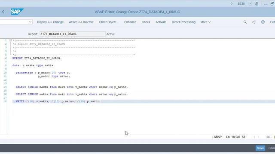Screen dimensions: 275x154
Task: Click the Print icon in toolbar
Action: [x=263, y=22]
